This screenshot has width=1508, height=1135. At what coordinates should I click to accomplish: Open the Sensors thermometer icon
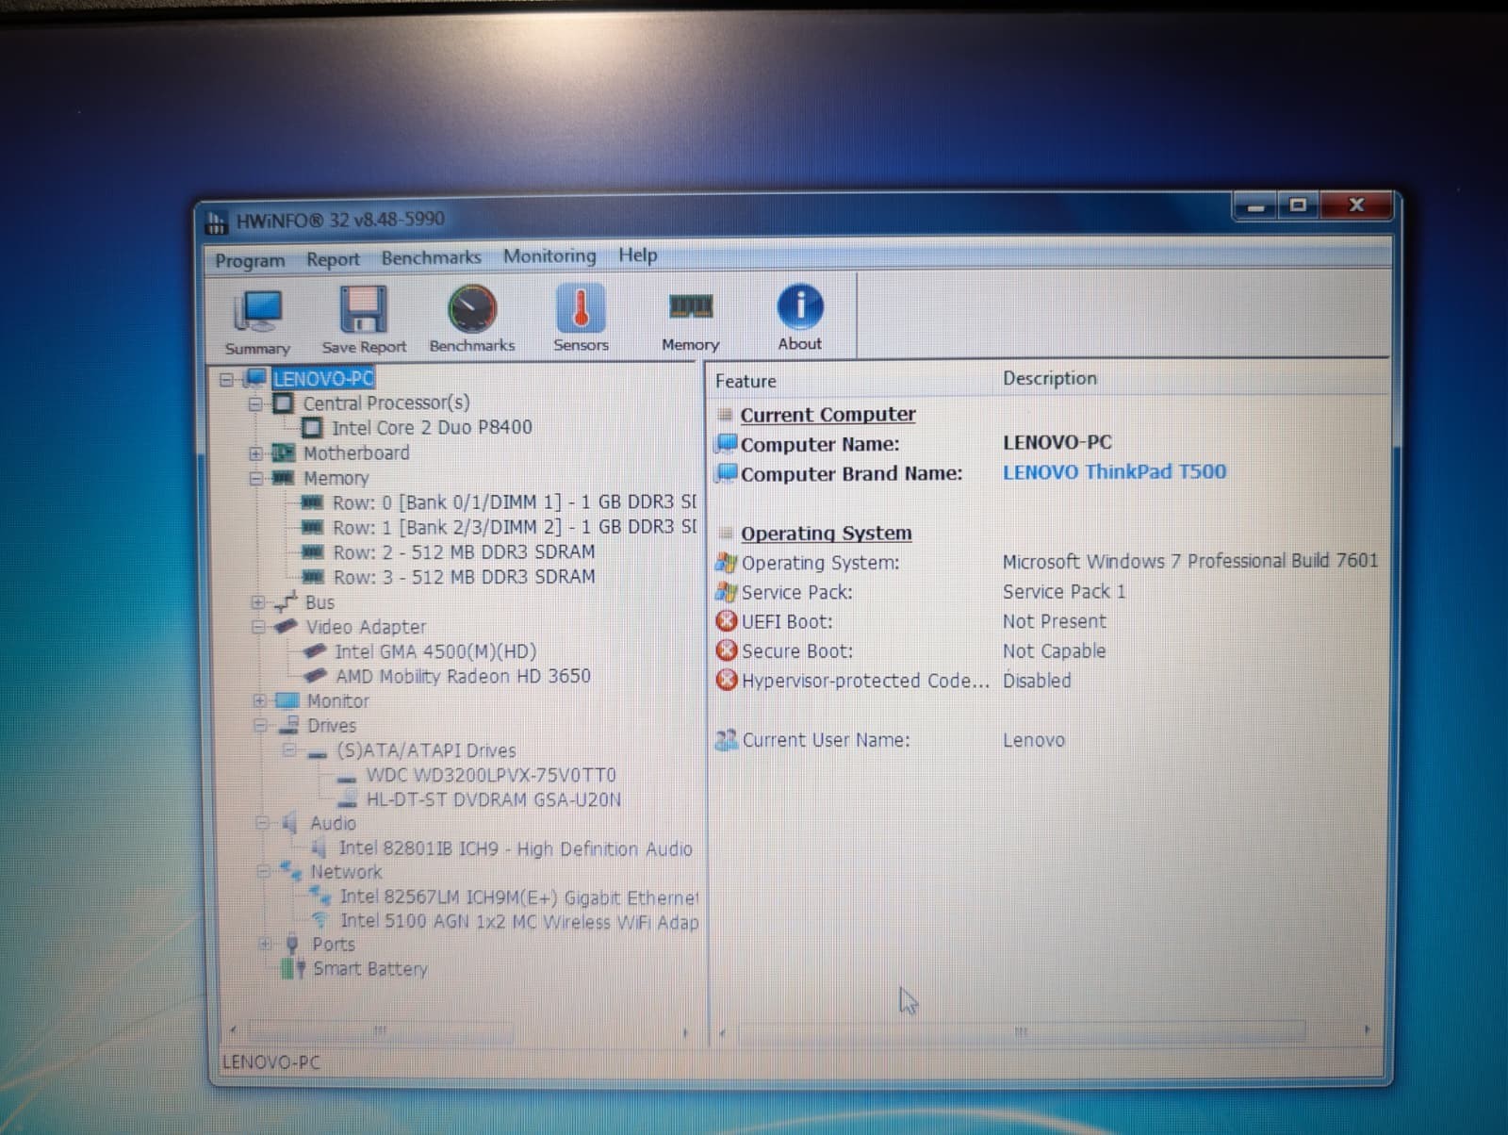[581, 307]
